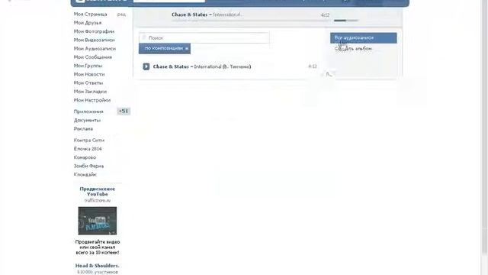
Task: Click the '+51' applications counter badge
Action: click(124, 111)
